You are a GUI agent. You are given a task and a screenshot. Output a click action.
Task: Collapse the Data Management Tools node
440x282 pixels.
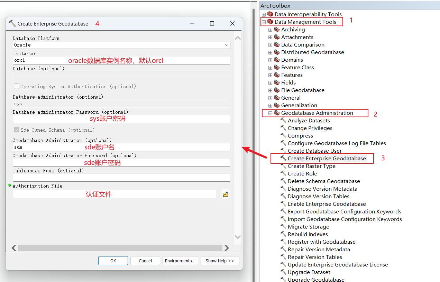coord(264,22)
